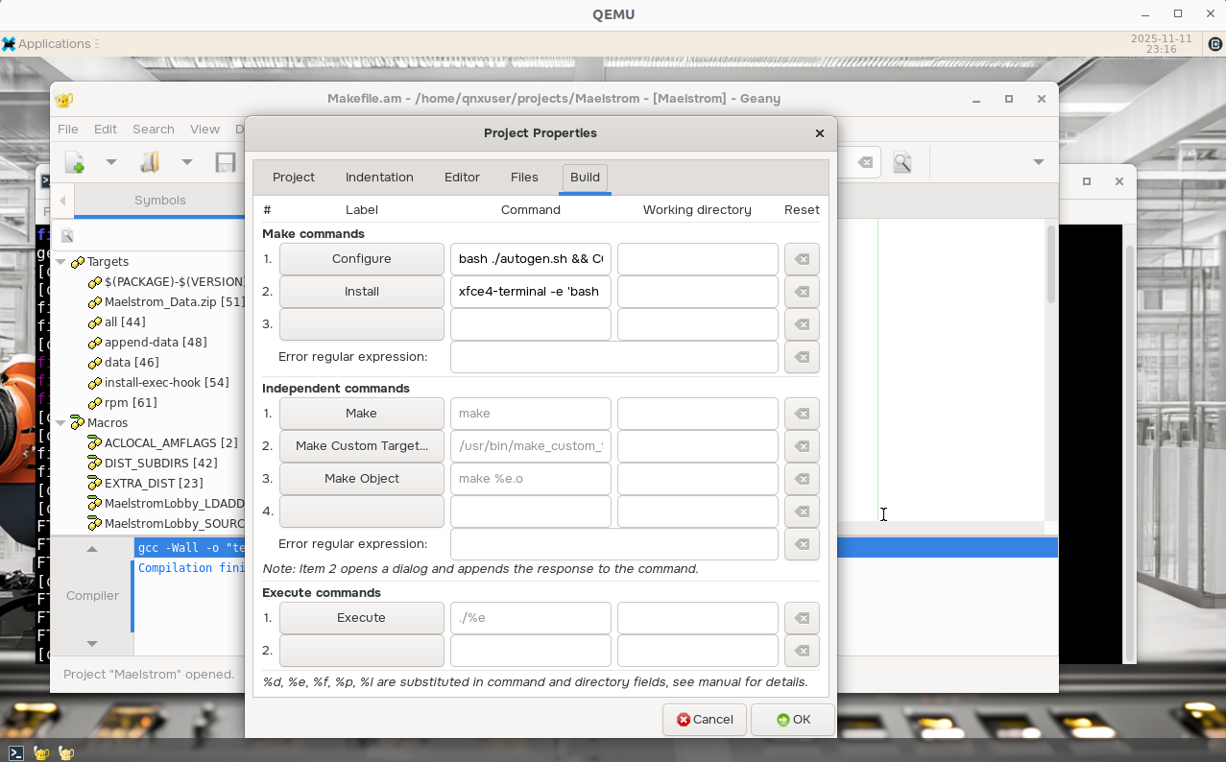Switch to the Files tab
The height and width of the screenshot is (762, 1226).
coord(524,178)
